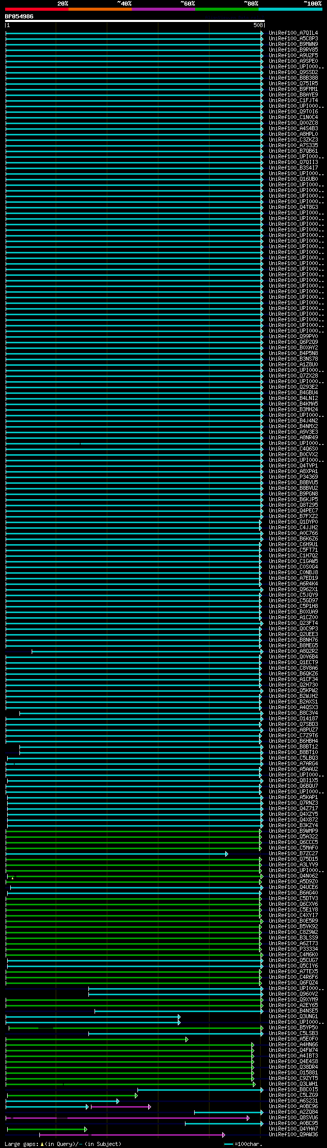
Task: Select label UniRef100_P34369
Action: 293,477
